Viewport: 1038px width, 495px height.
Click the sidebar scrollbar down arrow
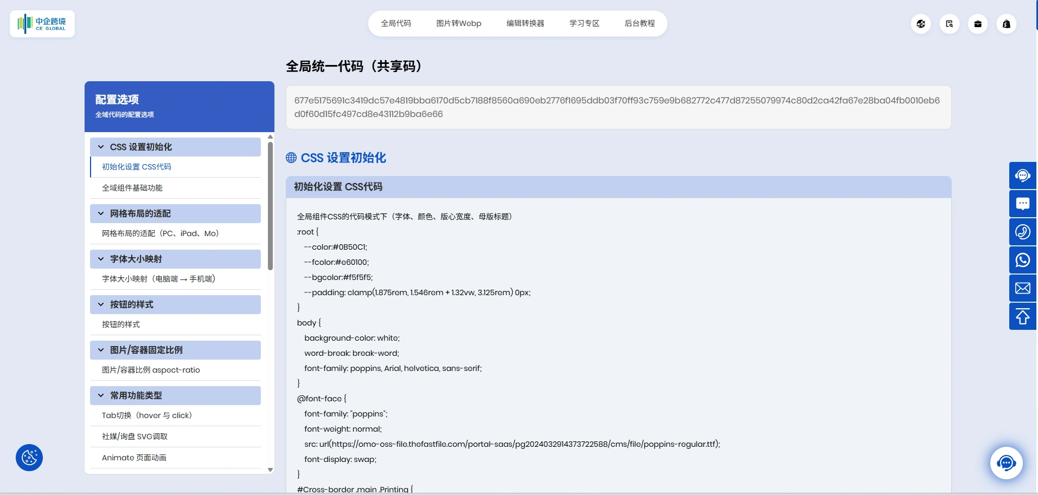click(270, 470)
